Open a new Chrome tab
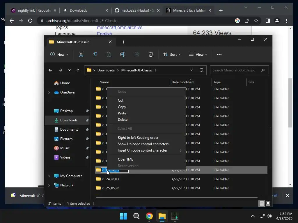Image resolution: width=298 pixels, height=223 pixels. point(221,10)
